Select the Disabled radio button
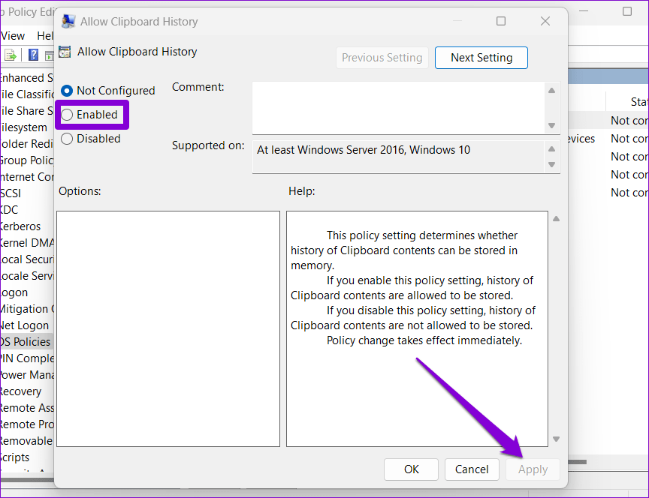The image size is (649, 498). click(x=67, y=138)
